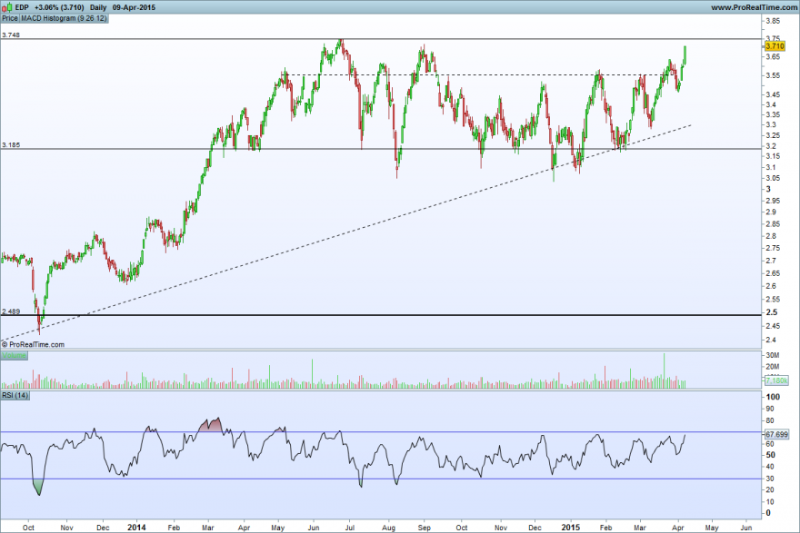This screenshot has height=533, width=800.
Task: Click the 30M volume axis label
Action: pyautogui.click(x=773, y=355)
